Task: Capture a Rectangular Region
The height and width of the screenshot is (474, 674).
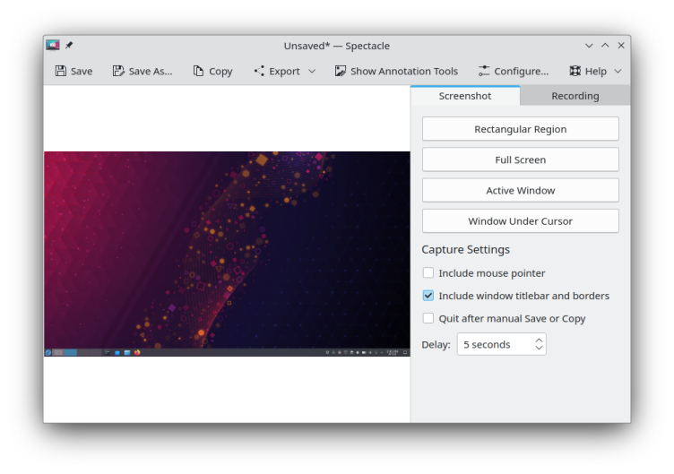Action: 520,129
